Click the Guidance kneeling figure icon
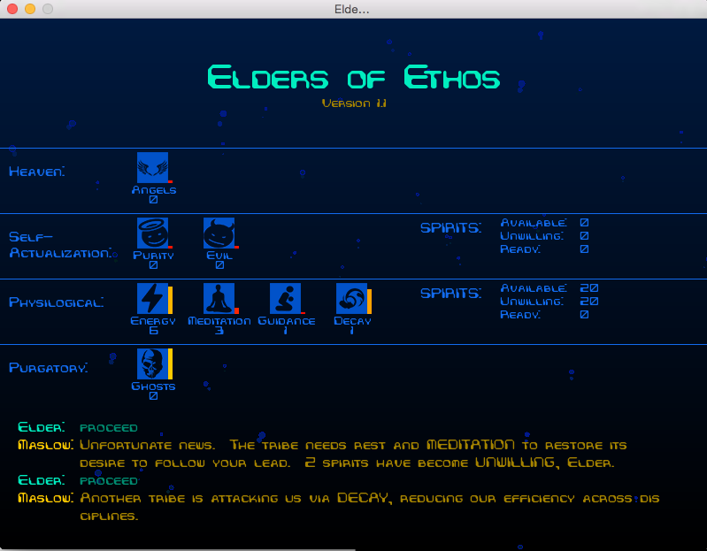 (x=285, y=298)
